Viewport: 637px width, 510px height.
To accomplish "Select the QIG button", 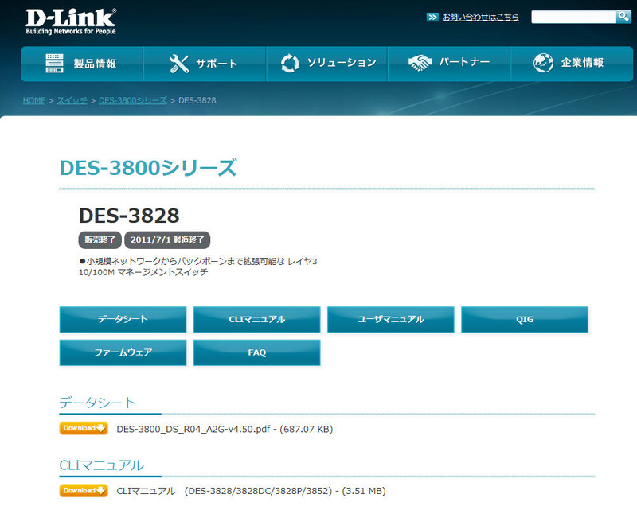I will [524, 319].
